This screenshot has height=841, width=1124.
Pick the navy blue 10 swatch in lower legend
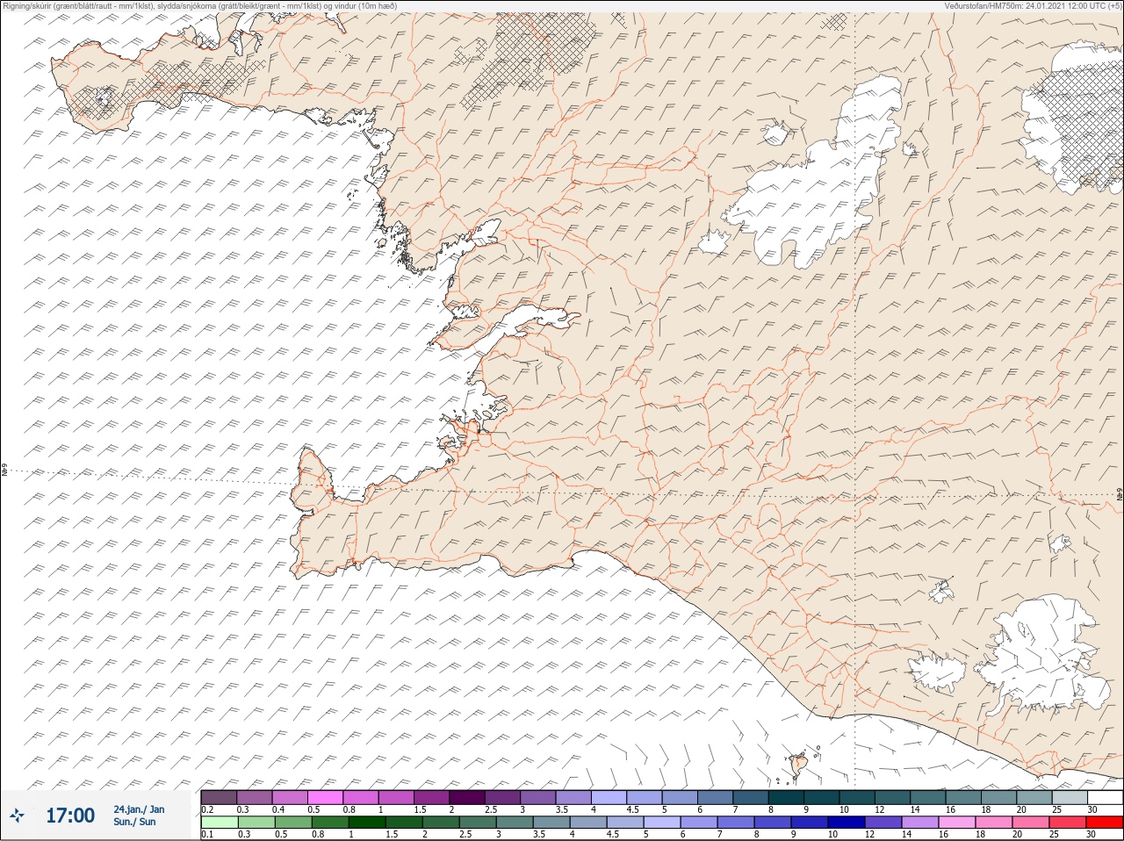[x=848, y=823]
